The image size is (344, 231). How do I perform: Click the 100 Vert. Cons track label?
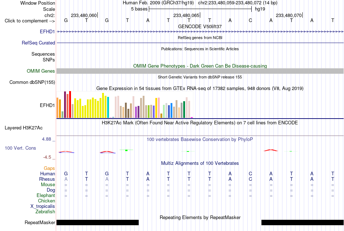click(20, 148)
